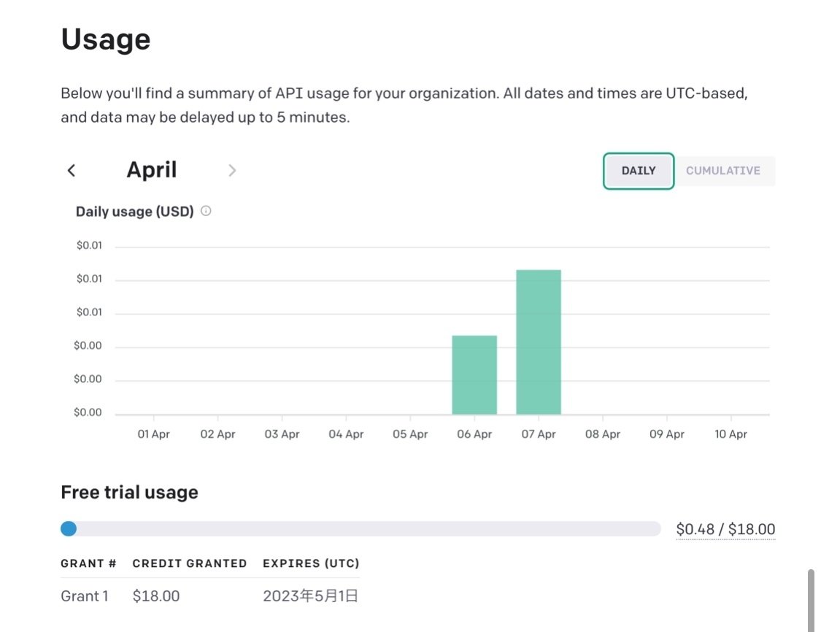
Task: Click the GRANT # column header
Action: 88,563
